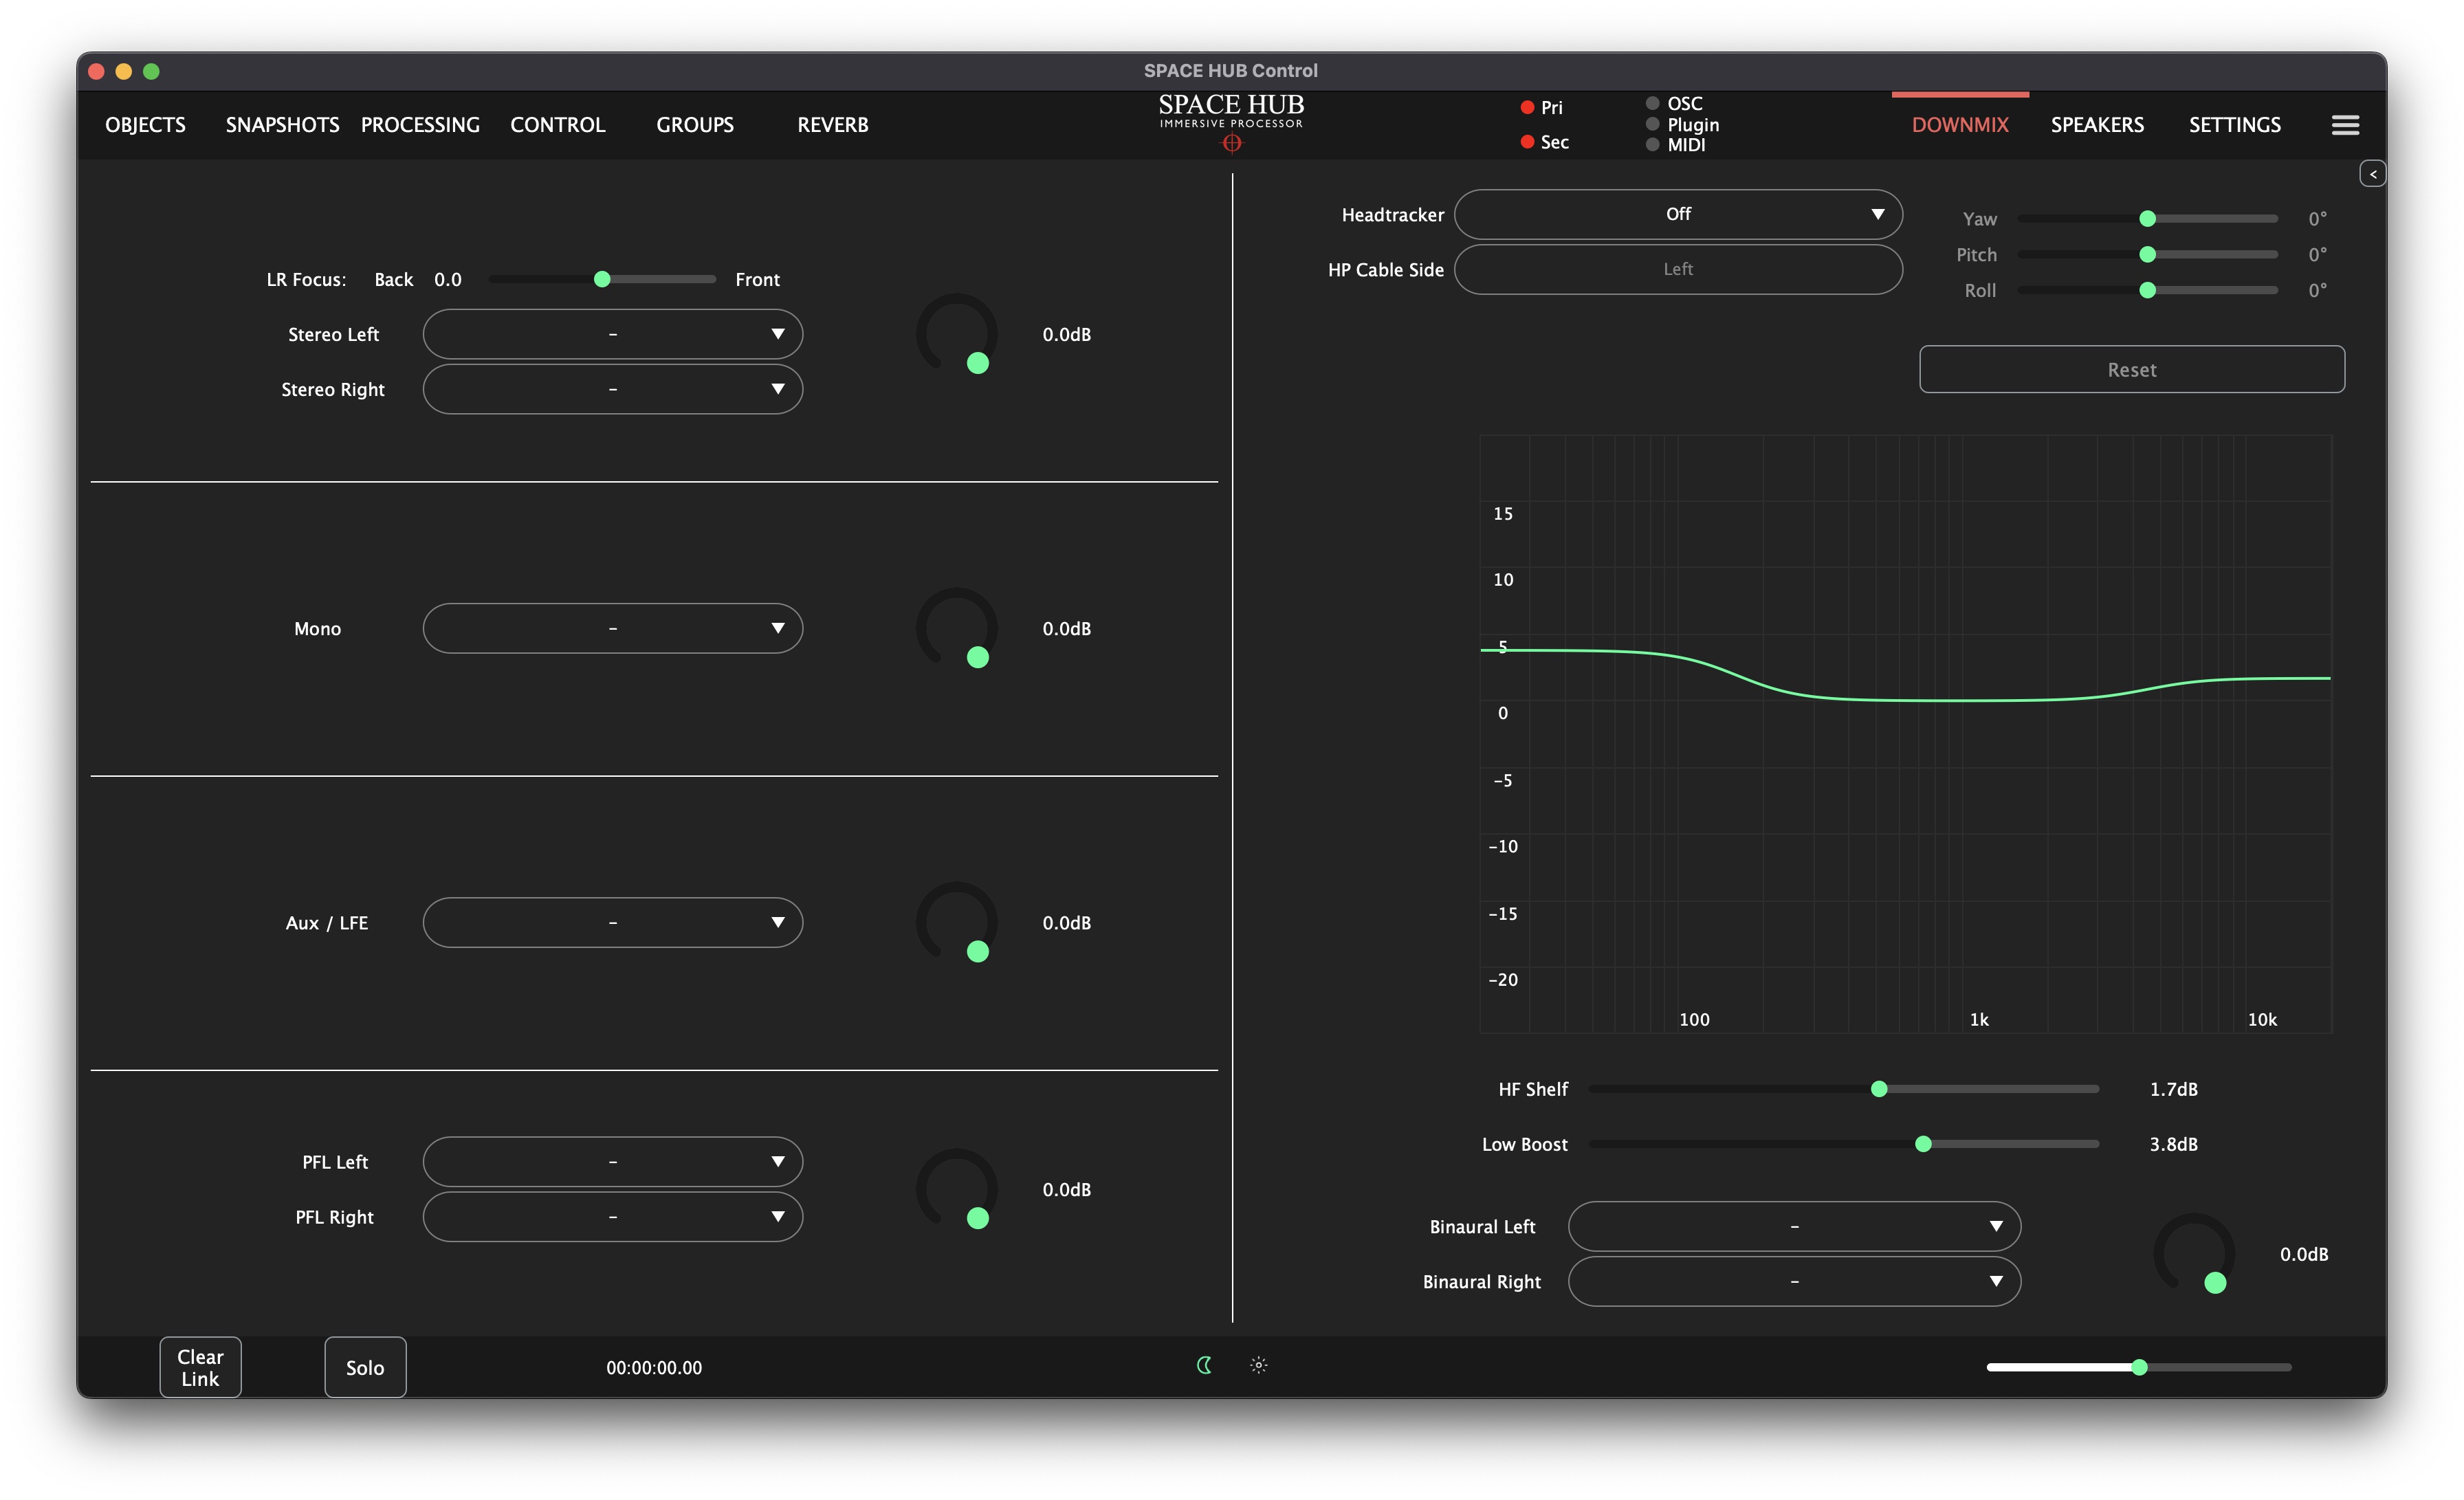Click the Binaural gain knob
The height and width of the screenshot is (1500, 2464).
(x=2194, y=1254)
